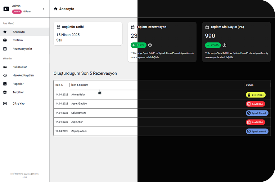Viewport: 275px width, 182px height.
Task: Click the Hareket Kayıtları history clock icon
Action: tap(4, 75)
